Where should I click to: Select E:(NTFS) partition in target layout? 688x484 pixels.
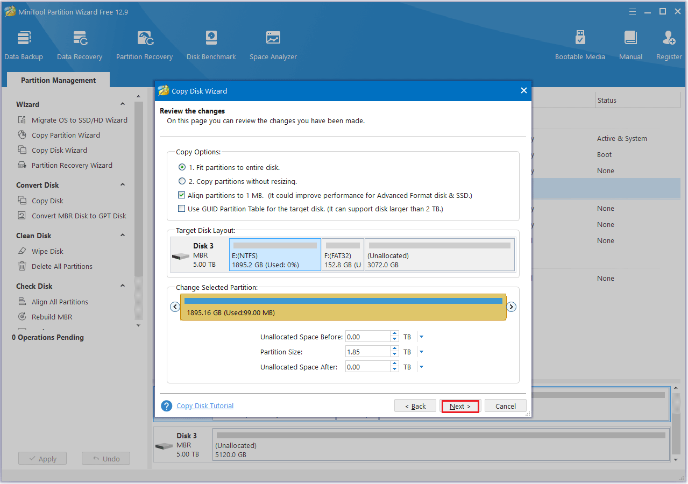tap(275, 255)
